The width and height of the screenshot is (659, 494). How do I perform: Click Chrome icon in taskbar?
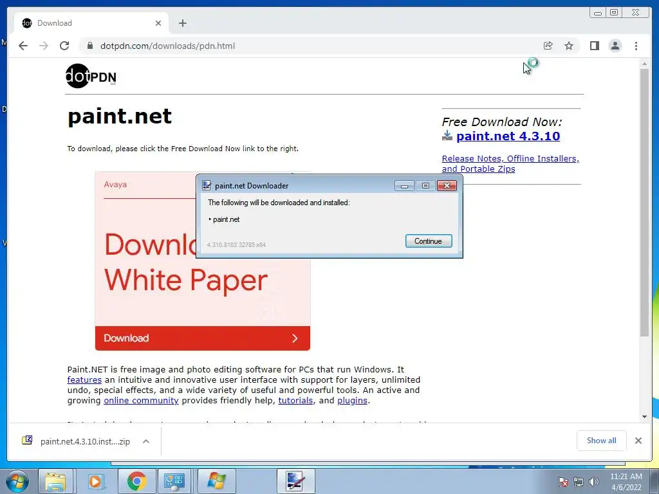pos(136,481)
